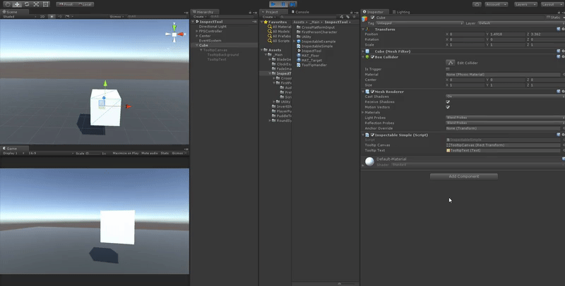Click the Pause button
Viewport: 565px width, 286px height.
[283, 4]
